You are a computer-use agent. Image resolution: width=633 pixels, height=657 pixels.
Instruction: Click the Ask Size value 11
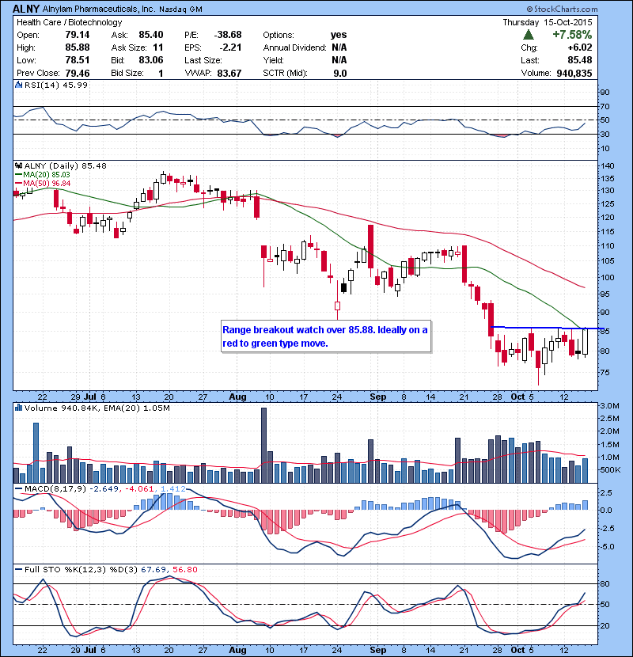158,47
